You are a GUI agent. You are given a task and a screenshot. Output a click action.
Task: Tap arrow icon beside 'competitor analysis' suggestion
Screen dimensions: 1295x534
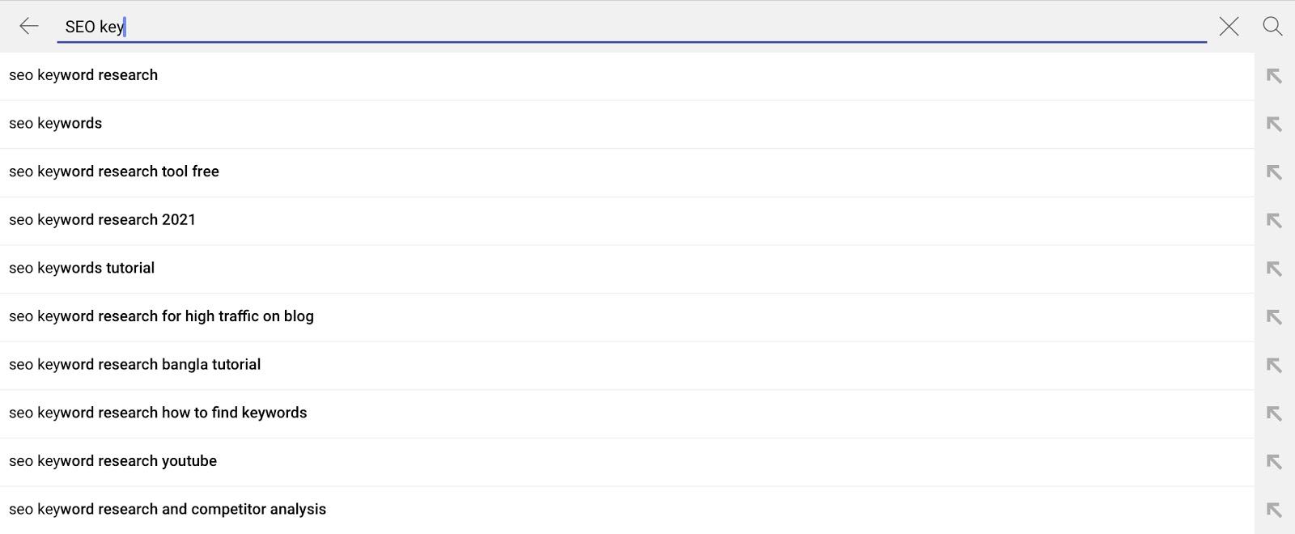1274,510
